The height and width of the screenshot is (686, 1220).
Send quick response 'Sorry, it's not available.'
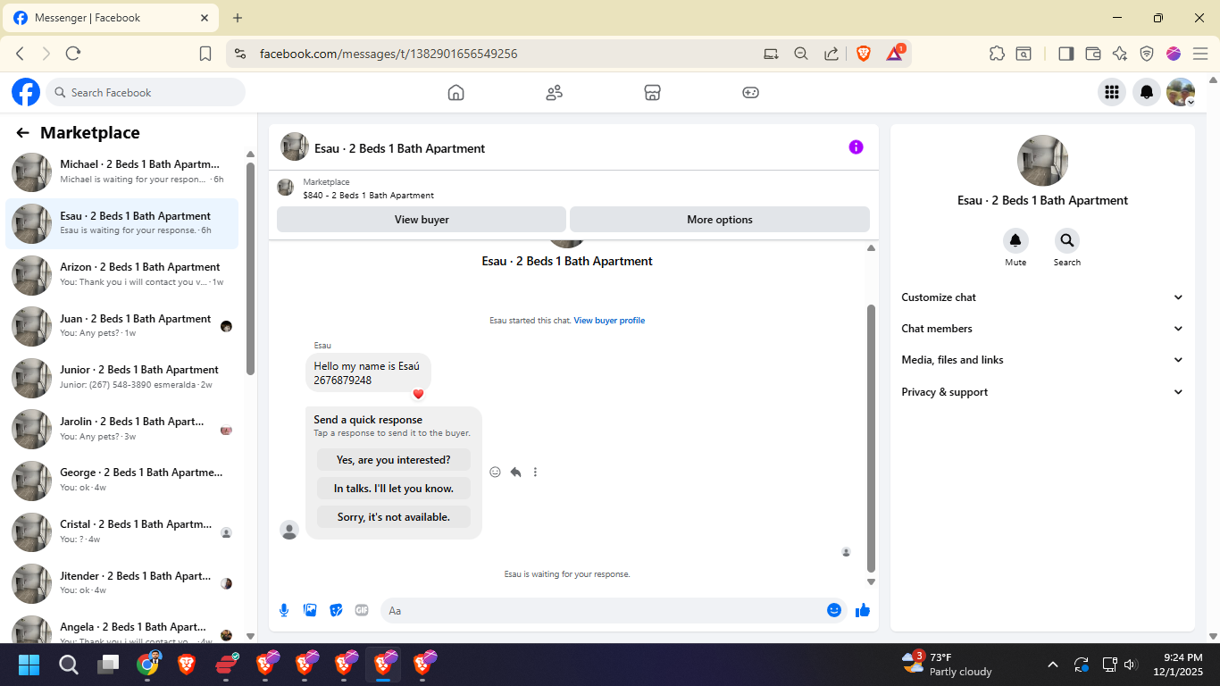[394, 517]
